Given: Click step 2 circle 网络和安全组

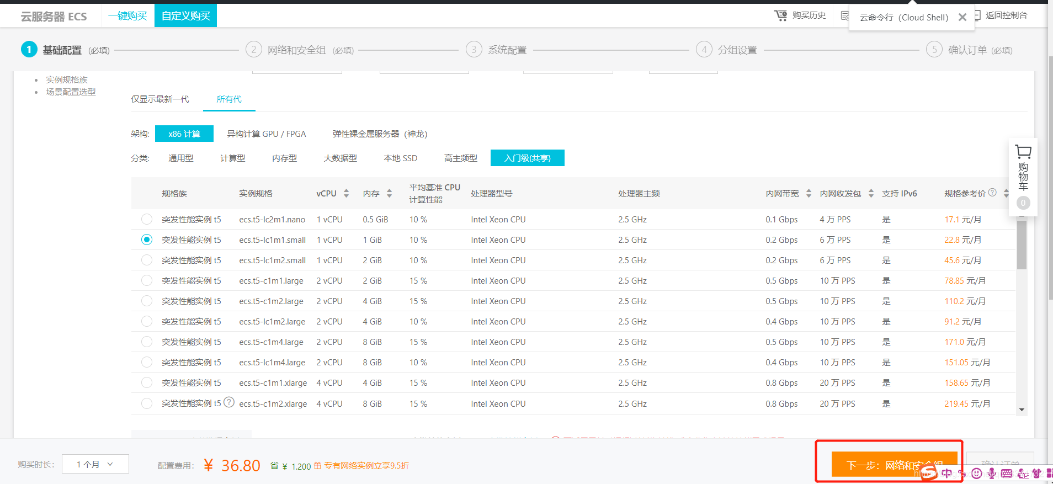Looking at the screenshot, I should (x=254, y=50).
